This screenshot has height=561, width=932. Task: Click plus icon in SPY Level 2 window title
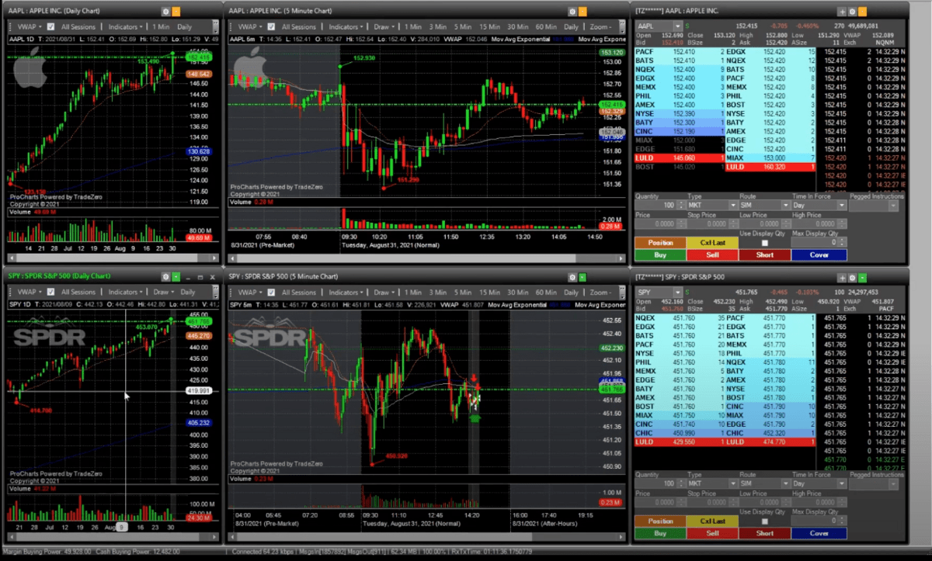tap(842, 276)
